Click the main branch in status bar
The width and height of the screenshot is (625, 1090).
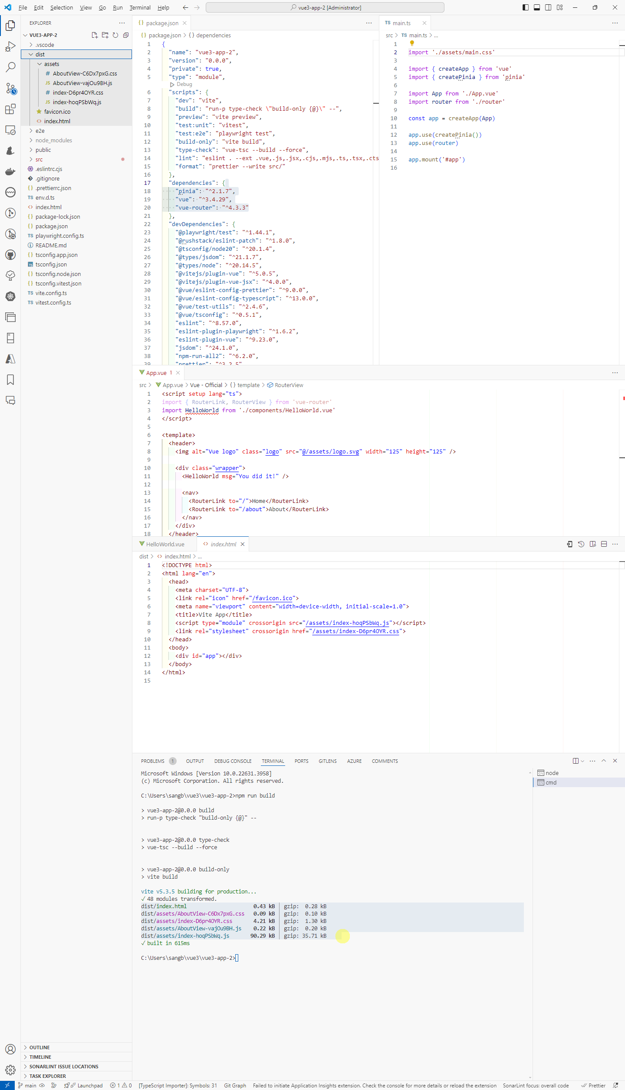[27, 1086]
